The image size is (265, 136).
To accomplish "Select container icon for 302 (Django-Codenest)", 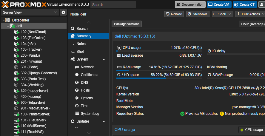I will 16,73.
